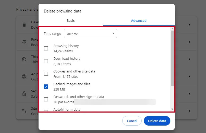
Task: Click the trash can icon in settings list
Action: pyautogui.click(x=24, y=25)
